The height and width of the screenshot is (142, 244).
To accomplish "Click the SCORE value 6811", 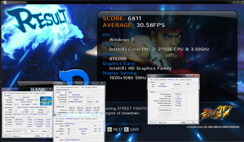I will (x=134, y=18).
